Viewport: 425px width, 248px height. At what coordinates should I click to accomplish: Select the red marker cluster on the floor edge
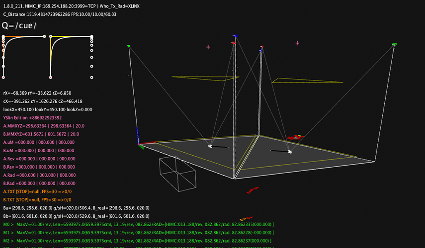pos(296,138)
